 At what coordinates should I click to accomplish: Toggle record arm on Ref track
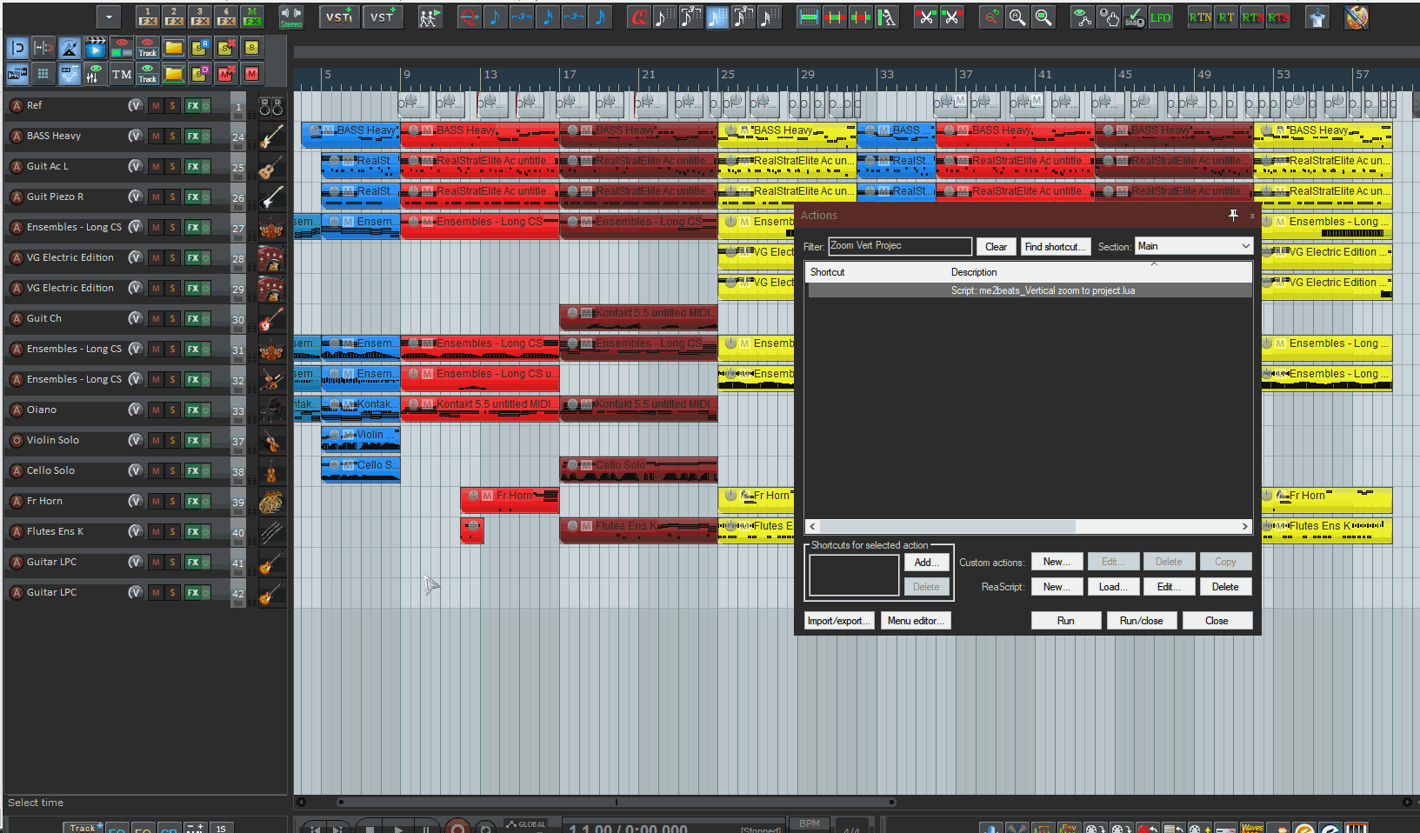tap(16, 106)
